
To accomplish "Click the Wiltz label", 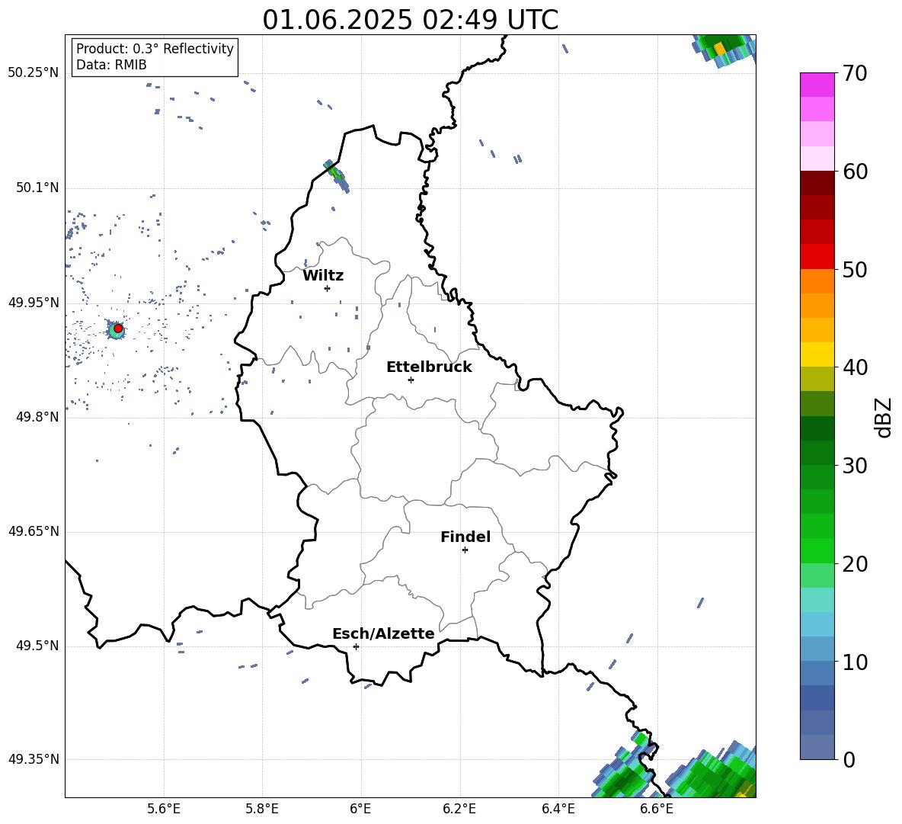I will pos(323,276).
